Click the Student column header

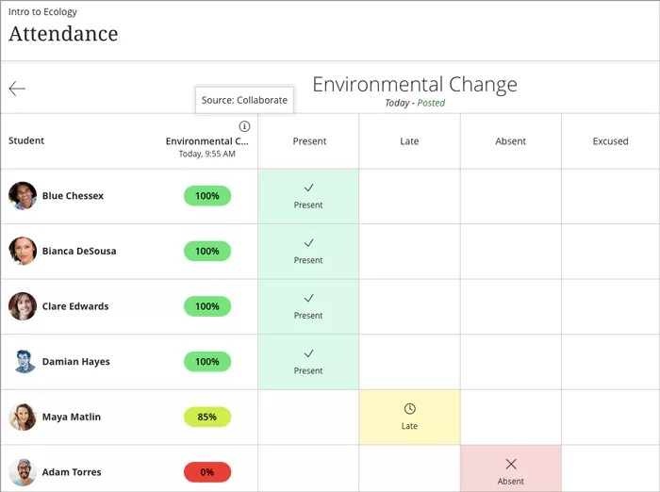[x=26, y=141]
